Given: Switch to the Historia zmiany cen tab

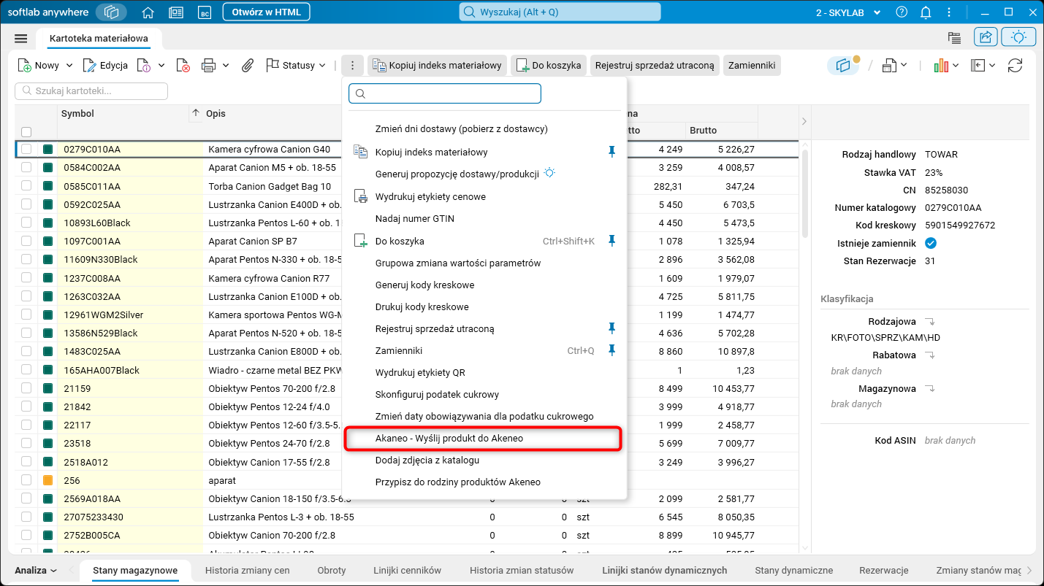Looking at the screenshot, I should (x=247, y=570).
